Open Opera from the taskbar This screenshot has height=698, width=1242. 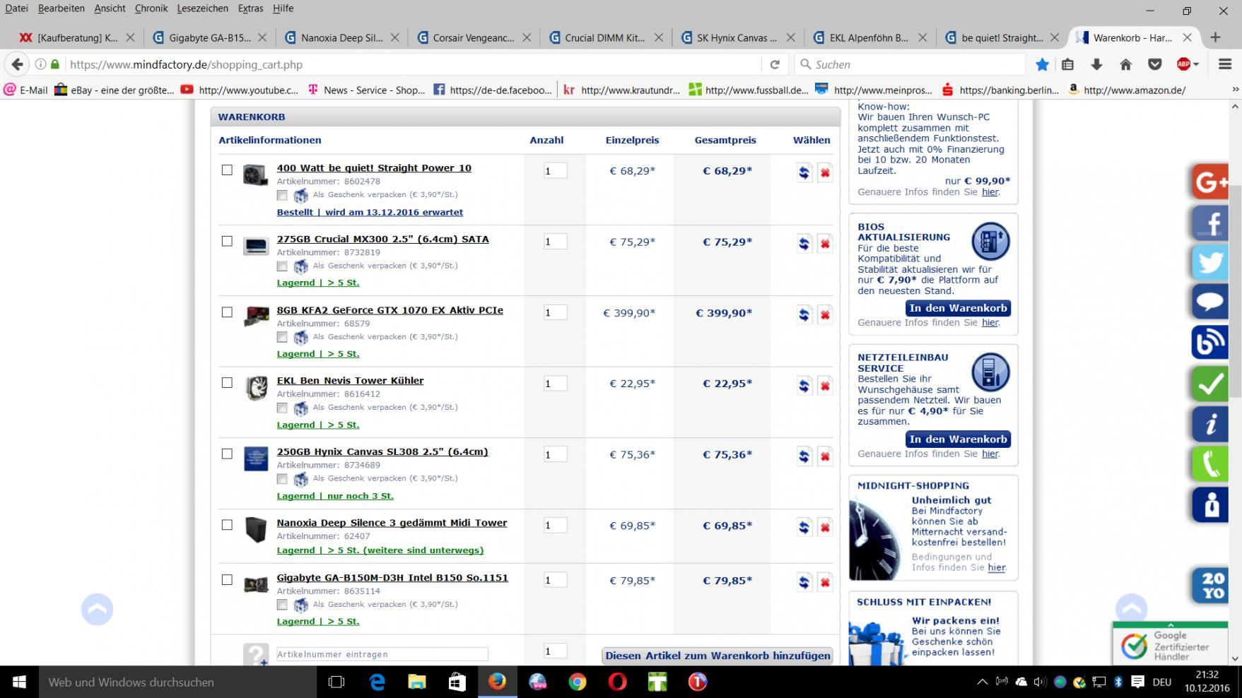(x=618, y=682)
